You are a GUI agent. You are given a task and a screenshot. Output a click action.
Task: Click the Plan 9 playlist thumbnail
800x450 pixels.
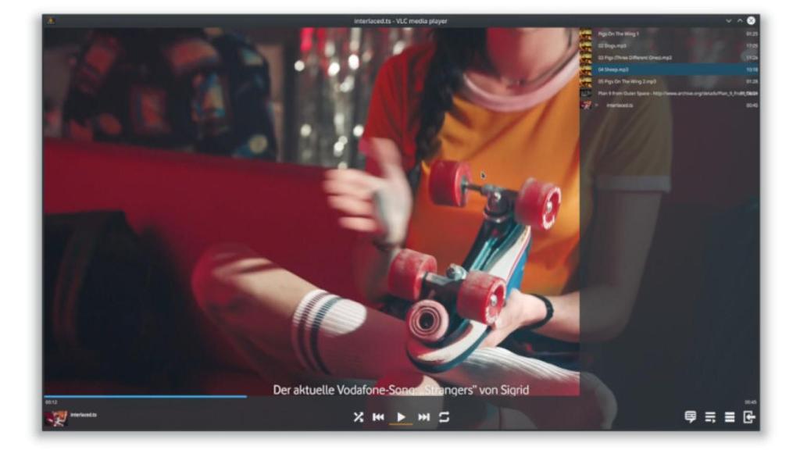click(585, 93)
